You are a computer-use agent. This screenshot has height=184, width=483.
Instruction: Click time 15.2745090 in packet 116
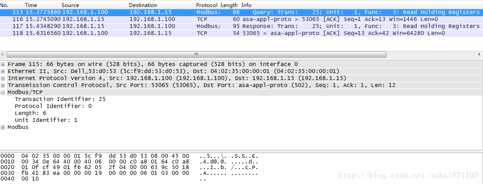43,19
